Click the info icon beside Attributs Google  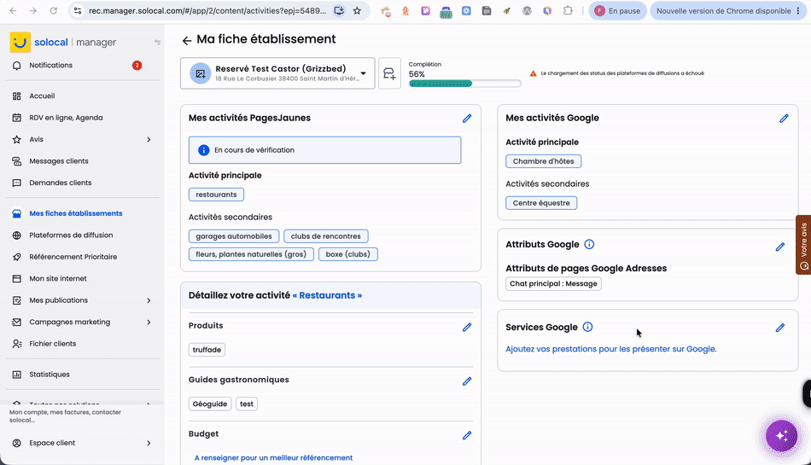click(x=589, y=244)
